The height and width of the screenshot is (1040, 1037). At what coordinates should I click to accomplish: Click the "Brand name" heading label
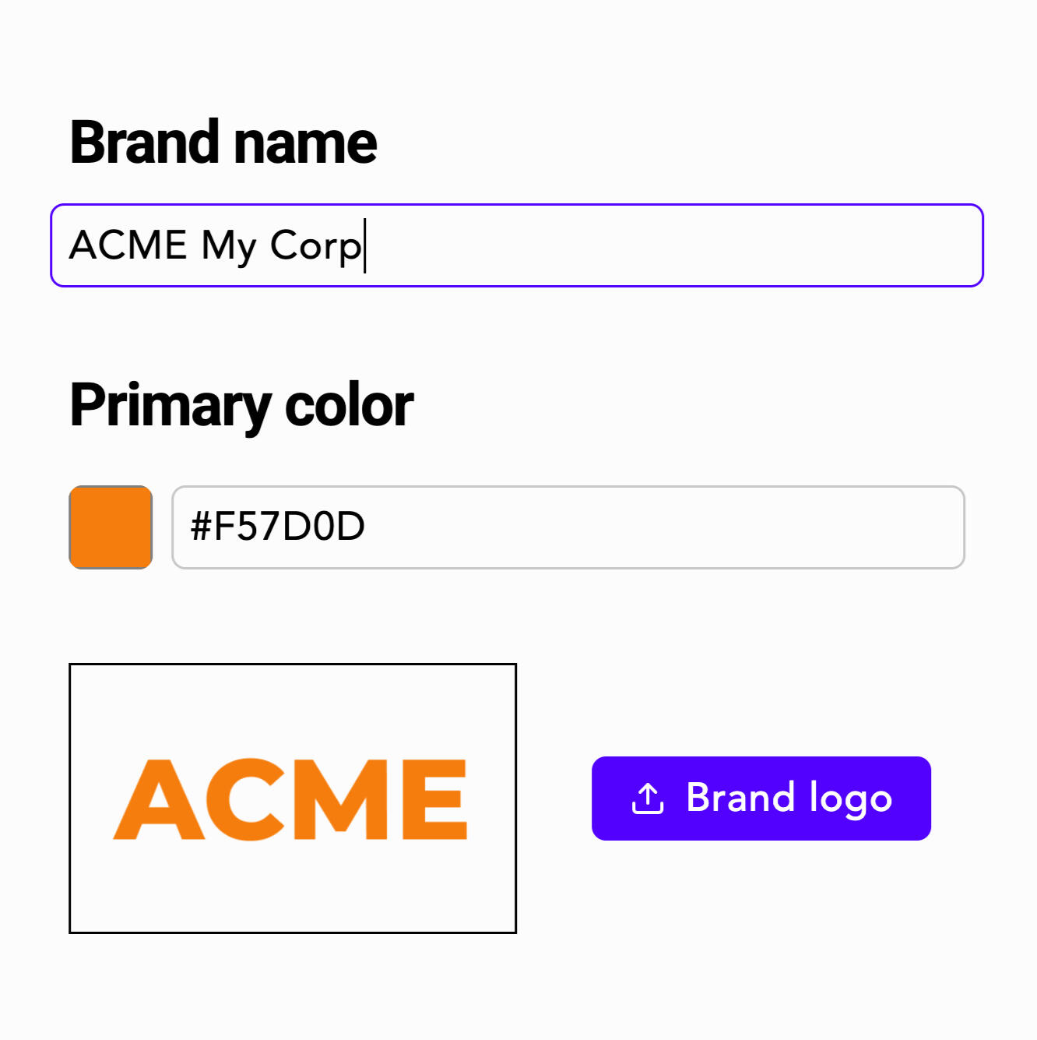click(223, 143)
